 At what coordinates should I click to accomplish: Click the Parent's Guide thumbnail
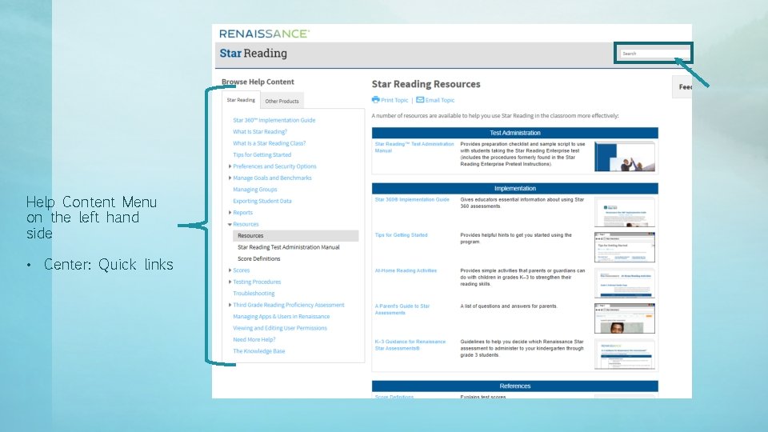pyautogui.click(x=625, y=318)
